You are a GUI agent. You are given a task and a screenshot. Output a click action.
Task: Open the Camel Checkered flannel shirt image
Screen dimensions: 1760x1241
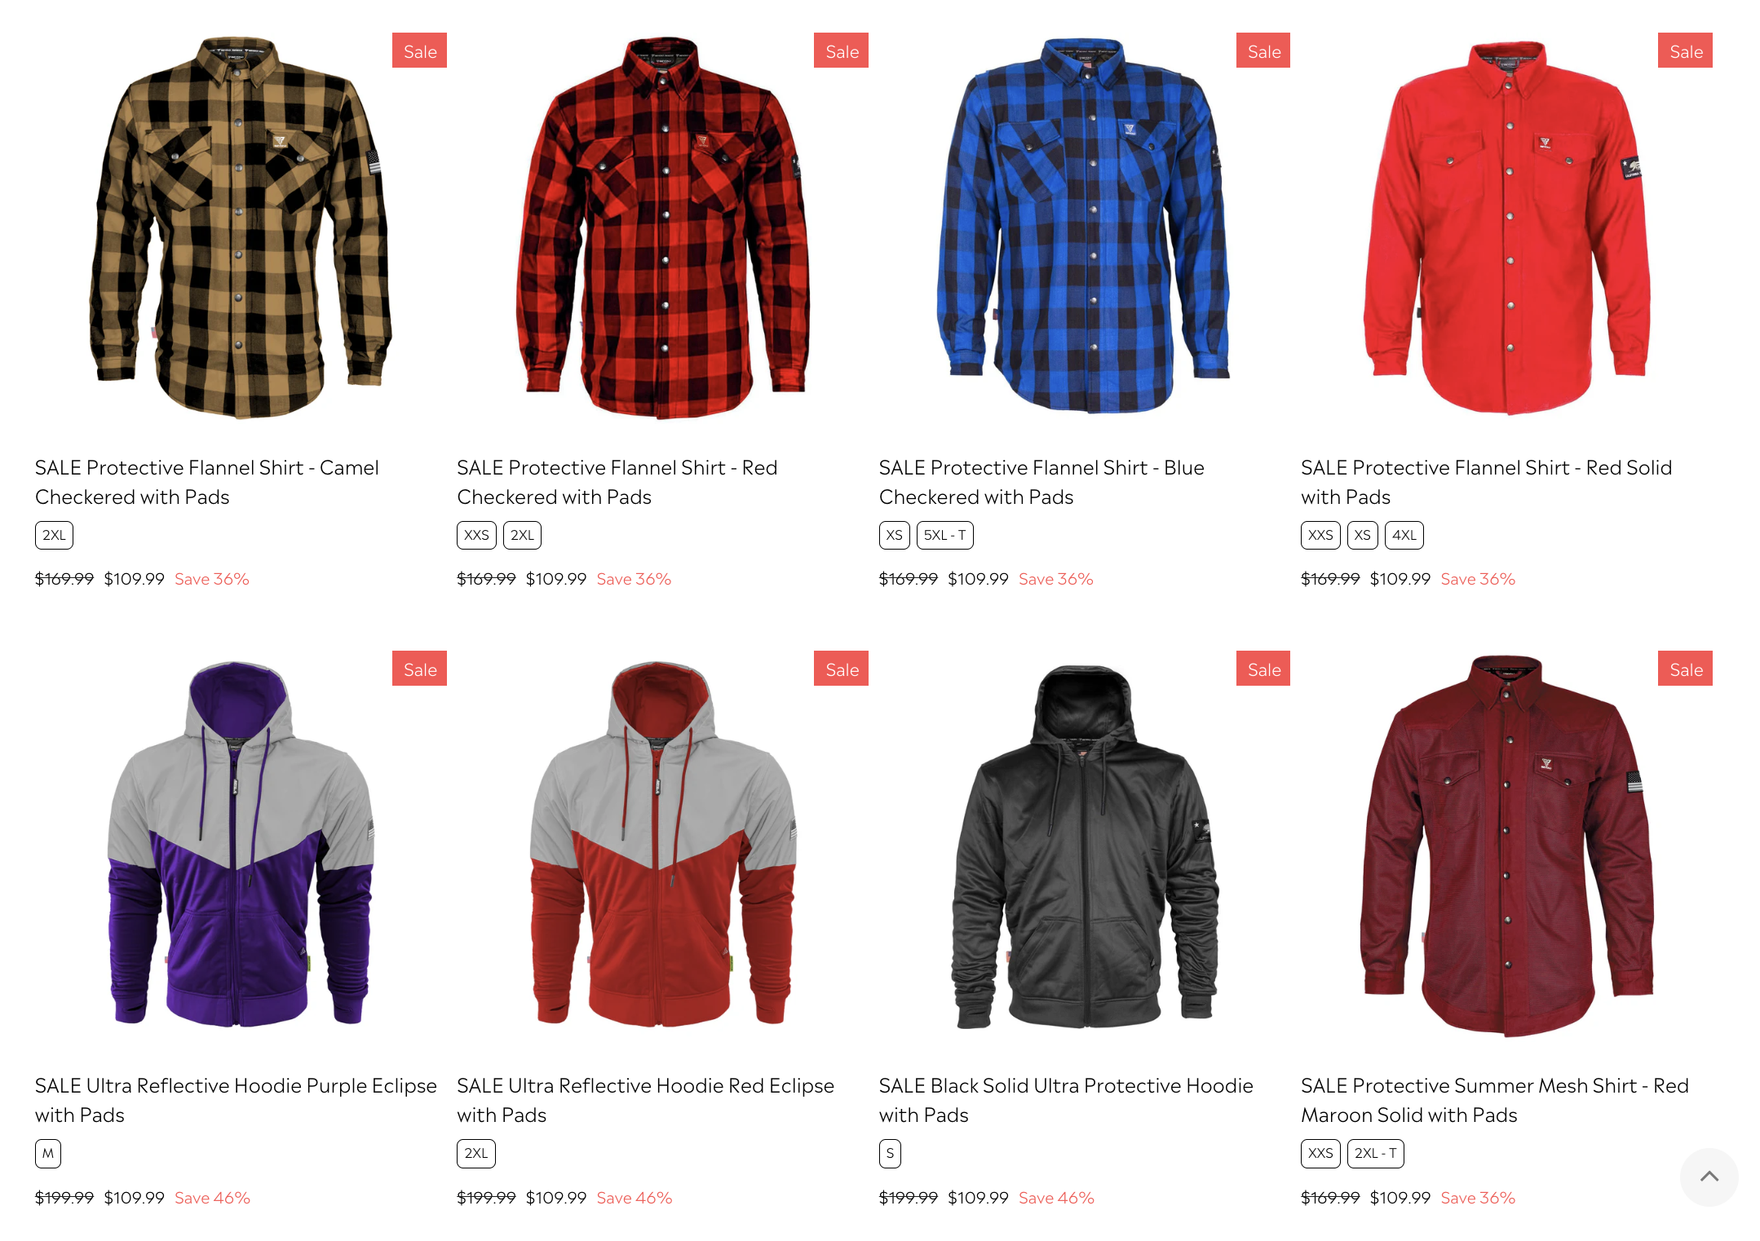(240, 227)
